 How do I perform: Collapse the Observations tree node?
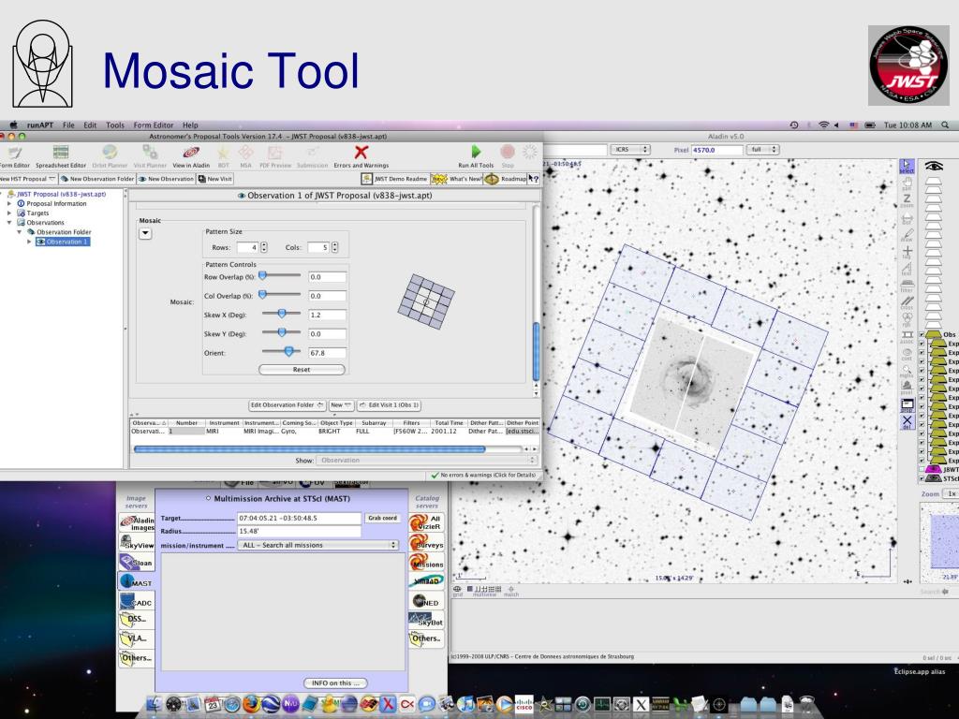[9, 223]
